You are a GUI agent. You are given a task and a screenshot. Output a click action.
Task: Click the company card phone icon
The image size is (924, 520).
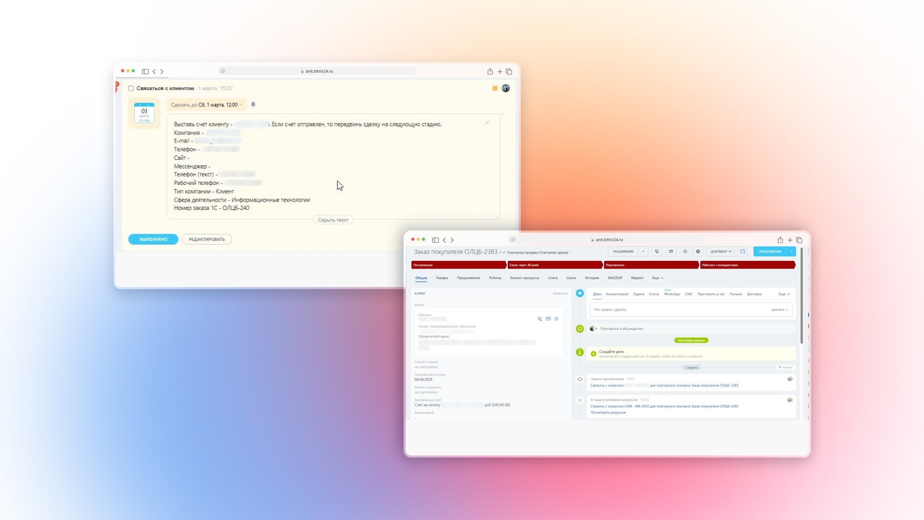point(540,319)
